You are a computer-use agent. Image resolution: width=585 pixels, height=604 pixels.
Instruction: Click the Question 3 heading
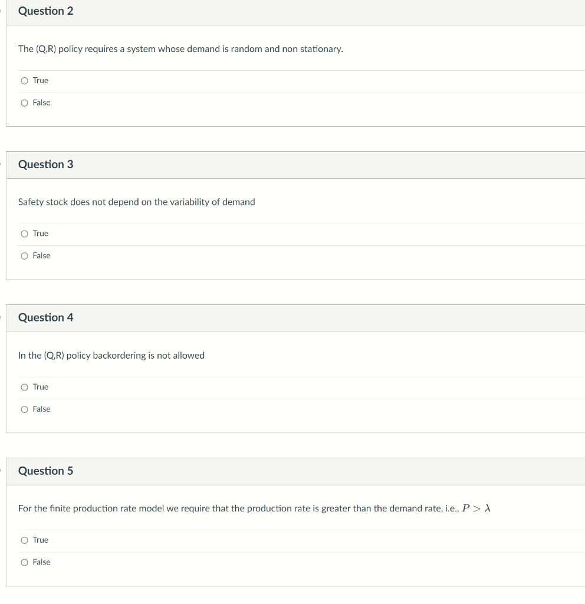click(x=46, y=165)
